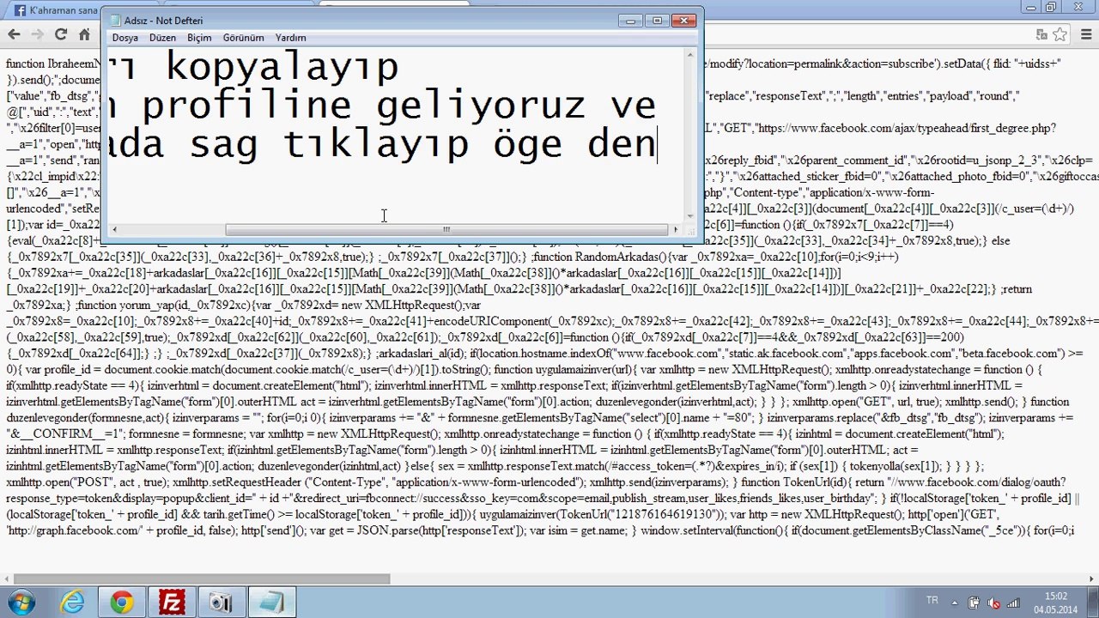Screen dimensions: 1099x618
Task: Reload the Chrome page
Action: (x=60, y=34)
